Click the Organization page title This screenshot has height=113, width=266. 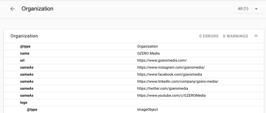37,9
